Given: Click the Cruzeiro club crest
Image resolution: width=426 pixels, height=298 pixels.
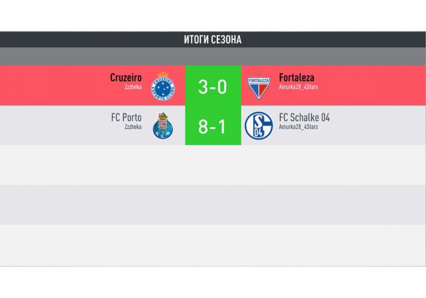Looking at the screenshot, I should tap(164, 86).
